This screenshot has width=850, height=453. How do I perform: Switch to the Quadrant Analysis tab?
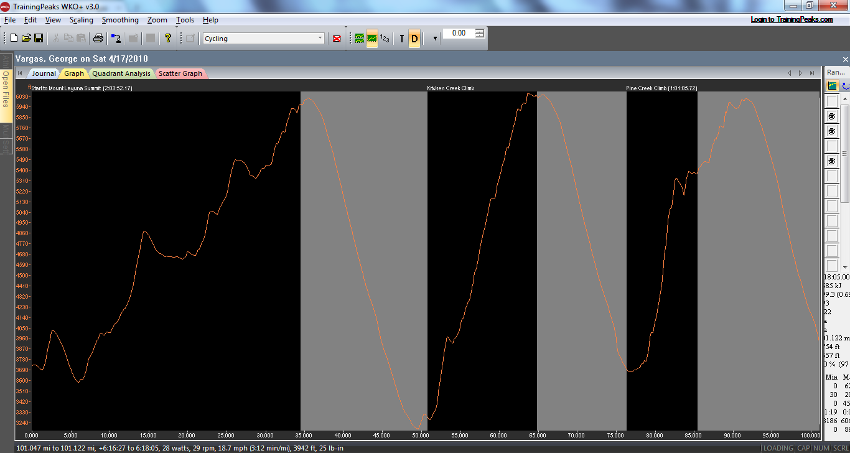point(121,73)
